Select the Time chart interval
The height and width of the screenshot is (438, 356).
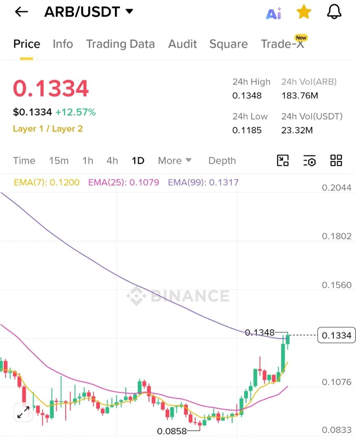click(24, 161)
